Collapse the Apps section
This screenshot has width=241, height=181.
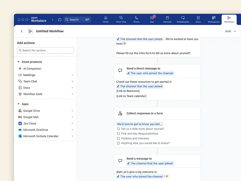(x=18, y=104)
